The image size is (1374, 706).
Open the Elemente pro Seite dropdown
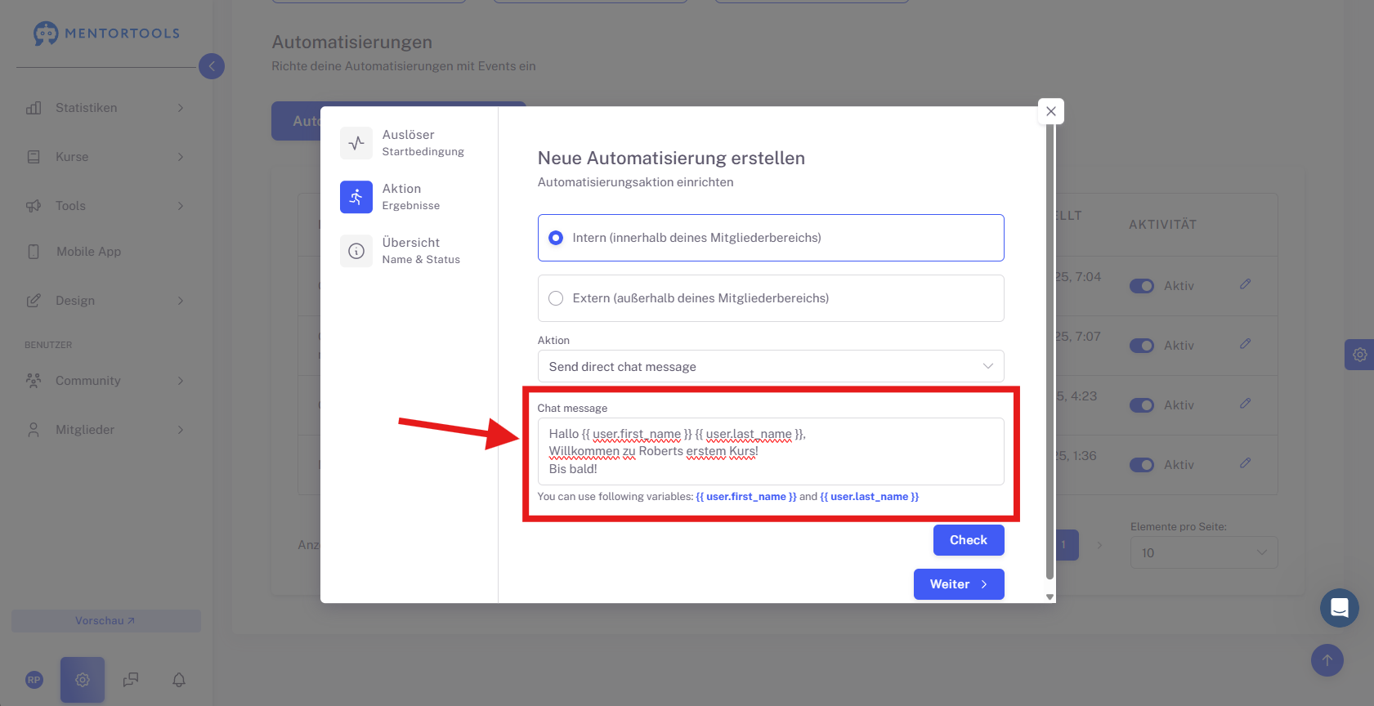pyautogui.click(x=1204, y=553)
